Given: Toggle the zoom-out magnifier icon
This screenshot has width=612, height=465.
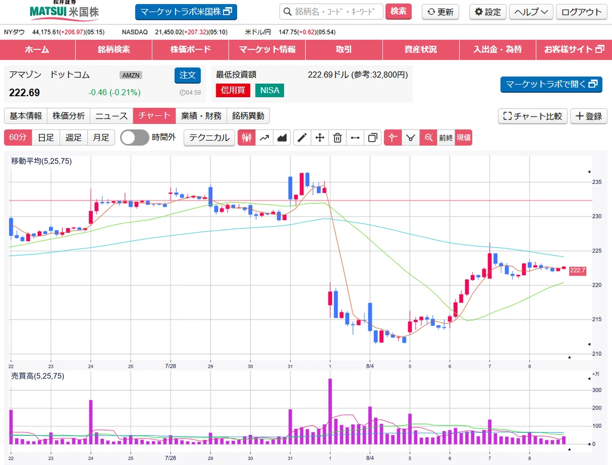Looking at the screenshot, I should pos(428,138).
